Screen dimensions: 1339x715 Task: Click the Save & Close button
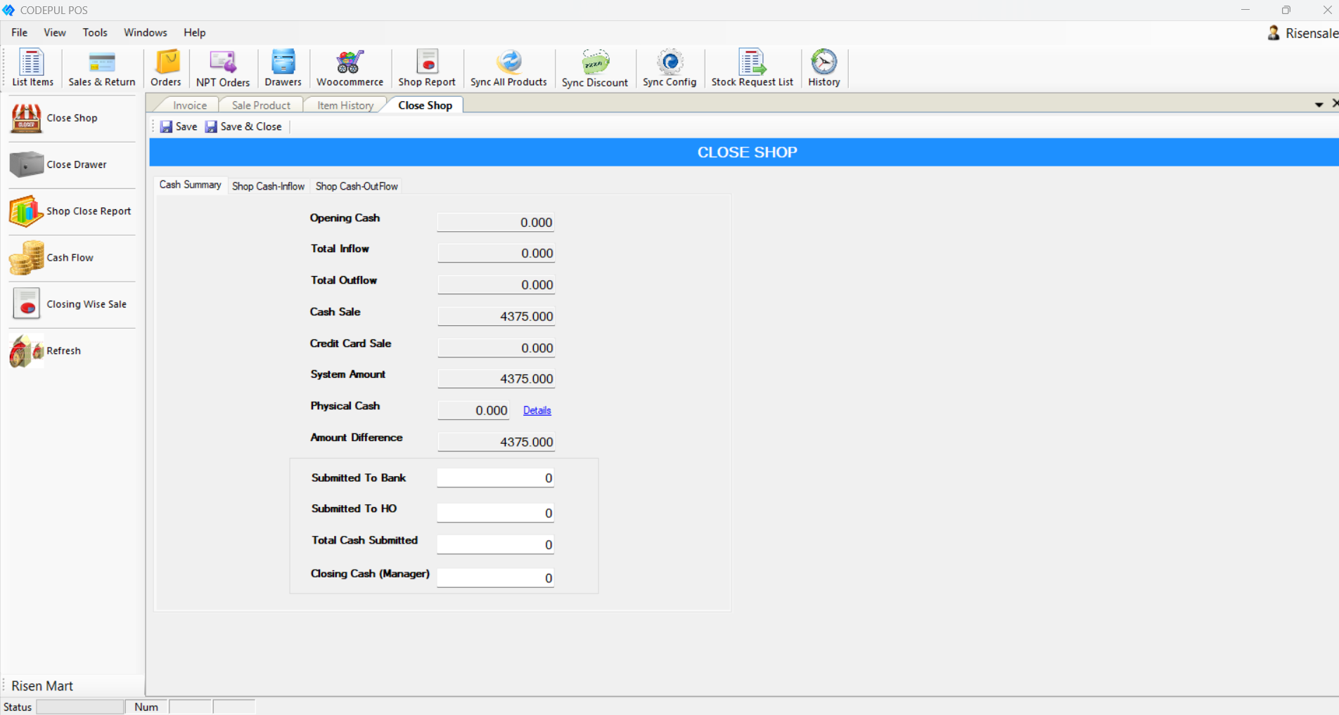(243, 126)
